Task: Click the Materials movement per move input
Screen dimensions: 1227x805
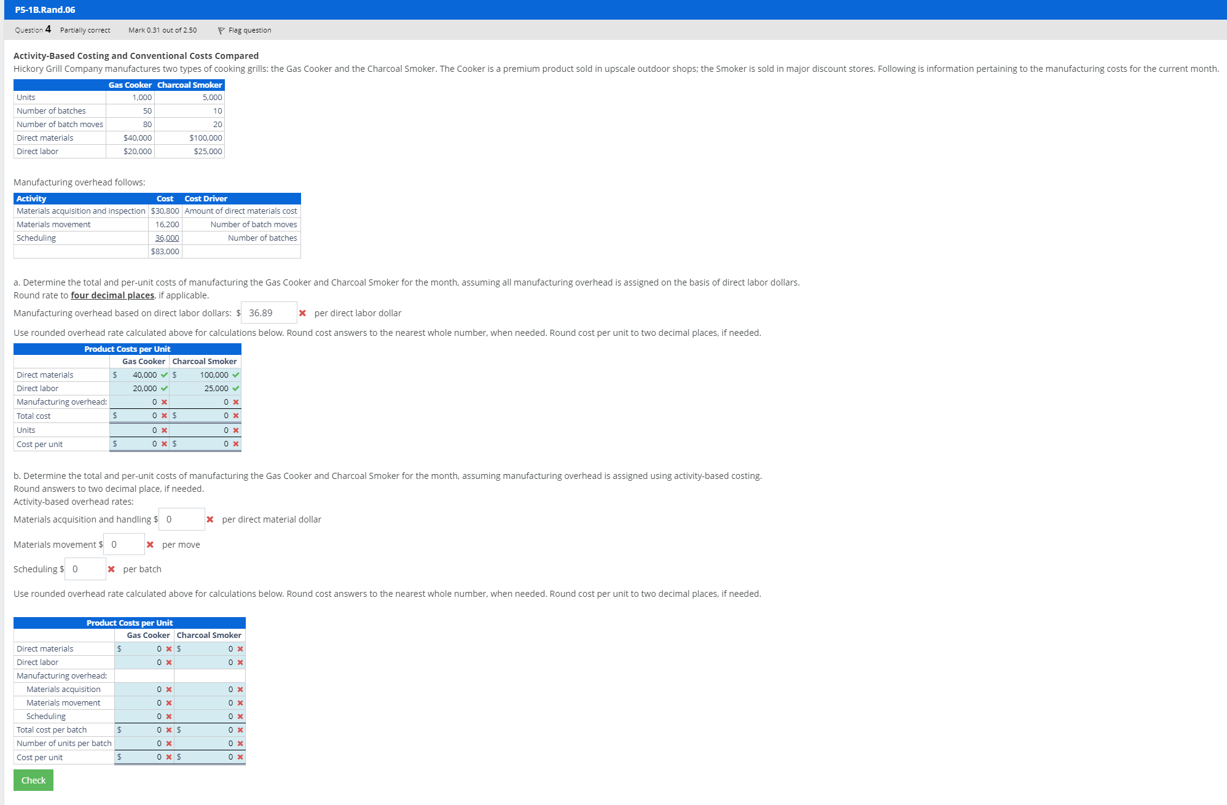Action: tap(124, 545)
